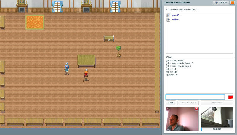Viewport: 237px width, 135px height.
Task: Click the orange panel toggle icon
Action: coord(232,3)
